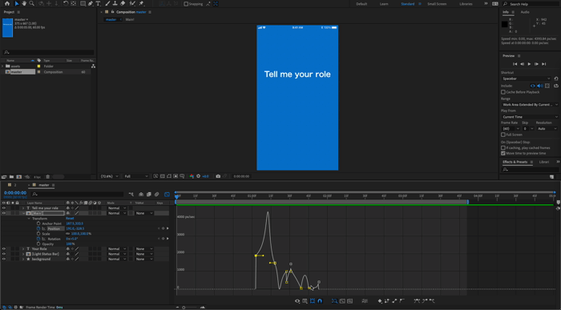Viewport: 561px width, 310px height.
Task: Select the Zoom tool magnifier
Action: point(32,3)
